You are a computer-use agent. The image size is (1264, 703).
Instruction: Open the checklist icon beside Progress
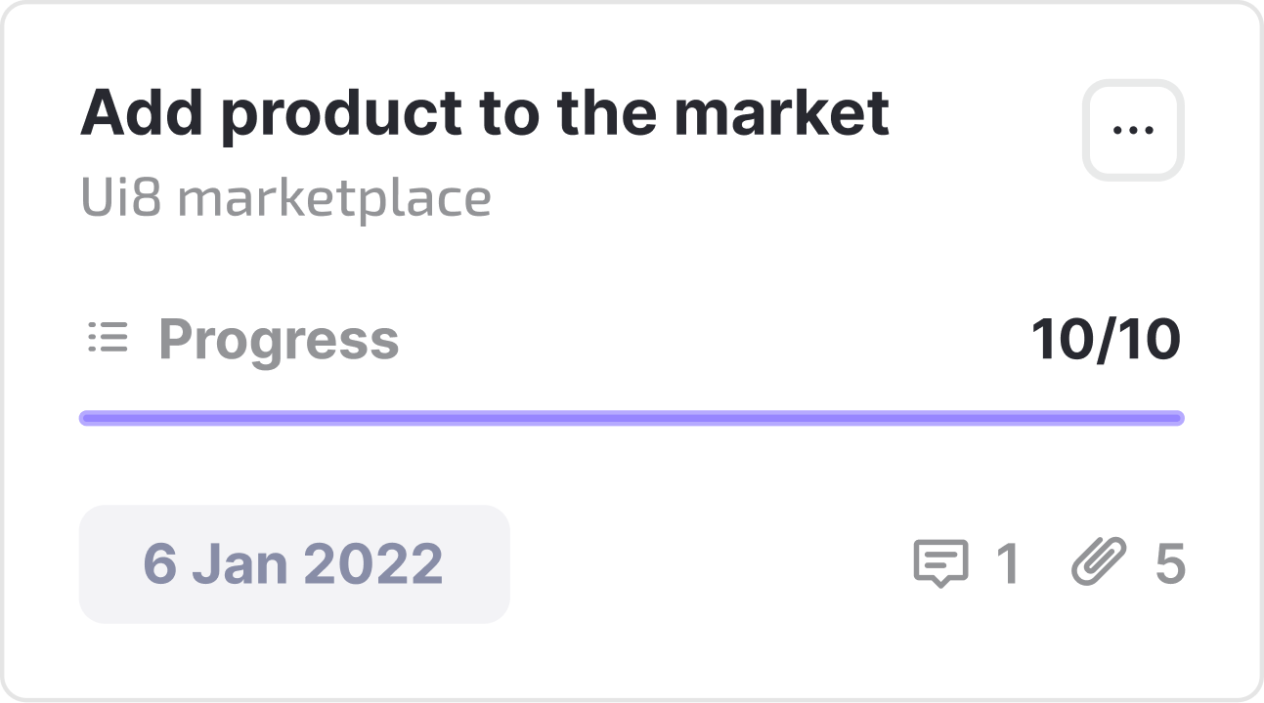[x=109, y=338]
